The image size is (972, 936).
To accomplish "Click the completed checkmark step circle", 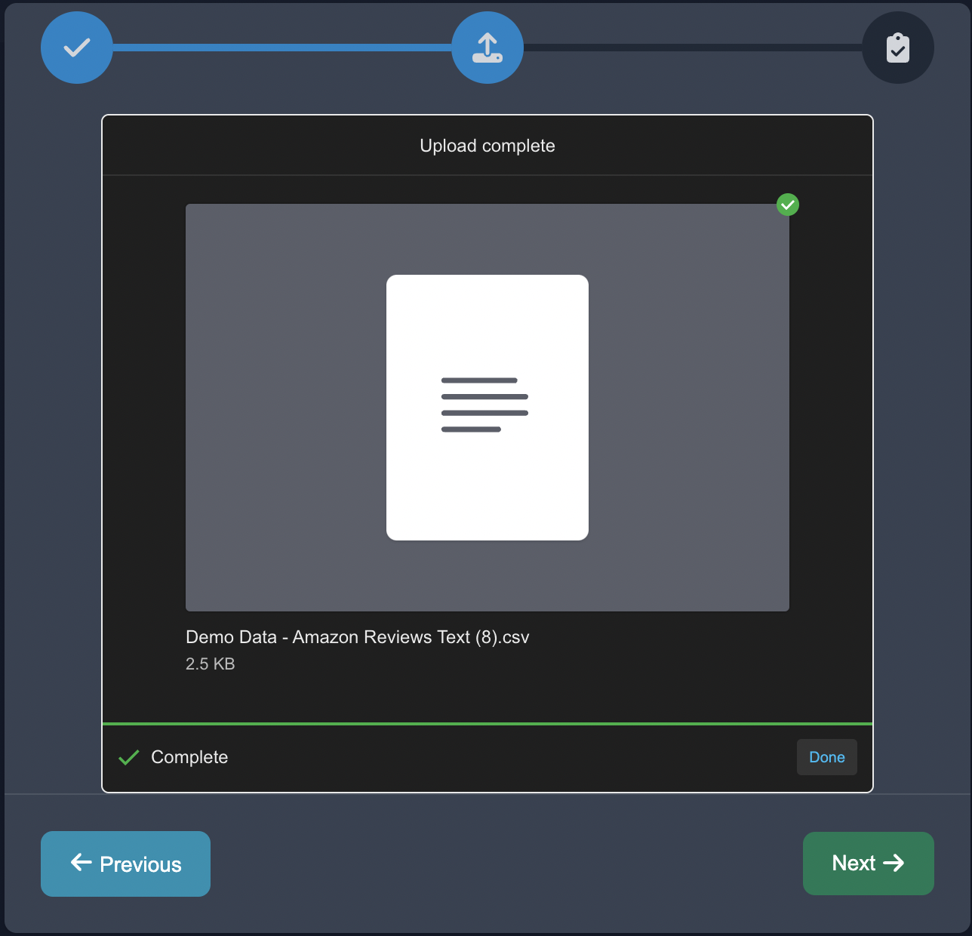I will point(77,48).
